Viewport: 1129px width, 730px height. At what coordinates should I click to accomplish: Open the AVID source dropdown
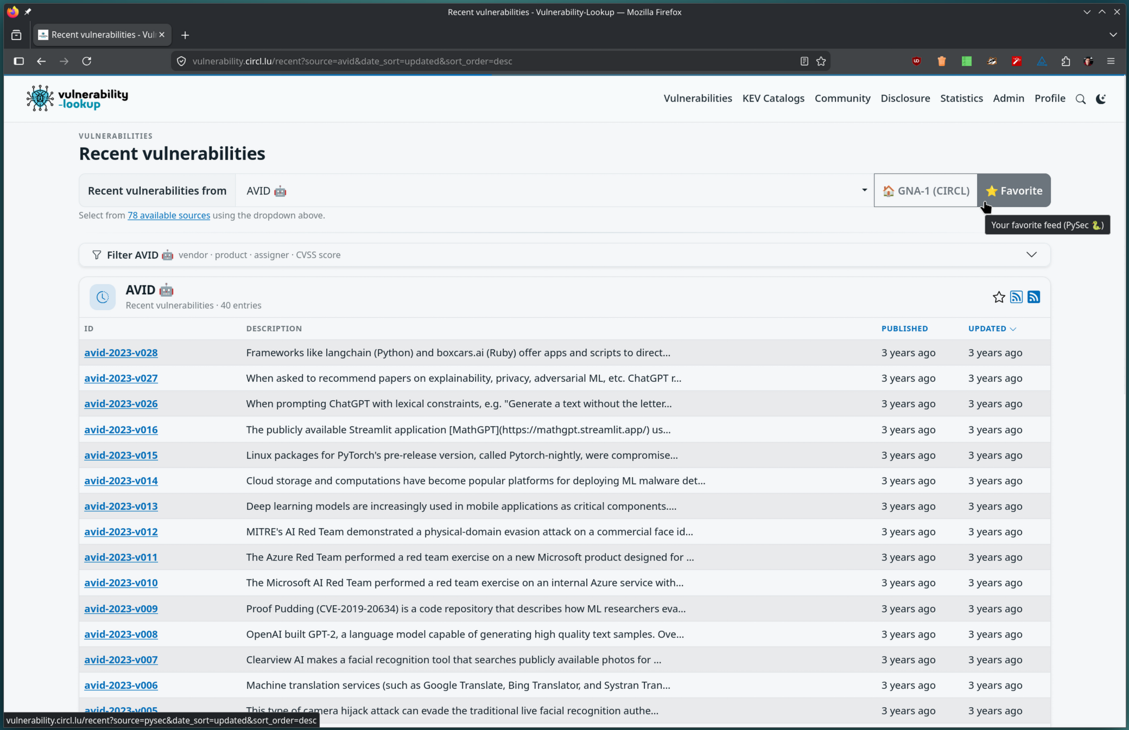coord(554,190)
